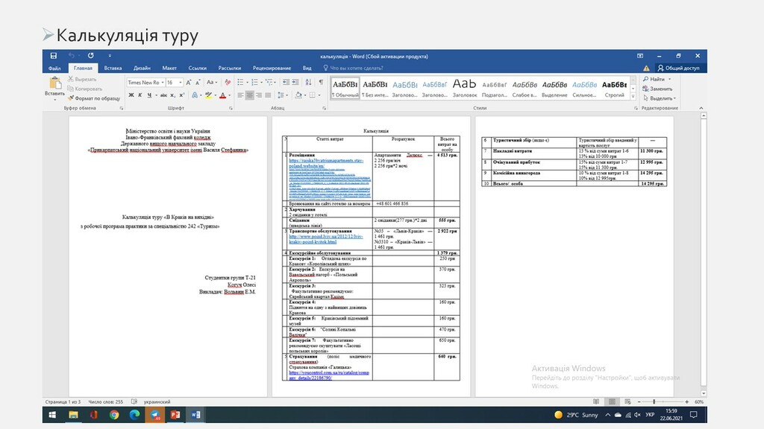Toggle italic formatting (К)
Screen dimensions: 764x429
tap(140, 95)
